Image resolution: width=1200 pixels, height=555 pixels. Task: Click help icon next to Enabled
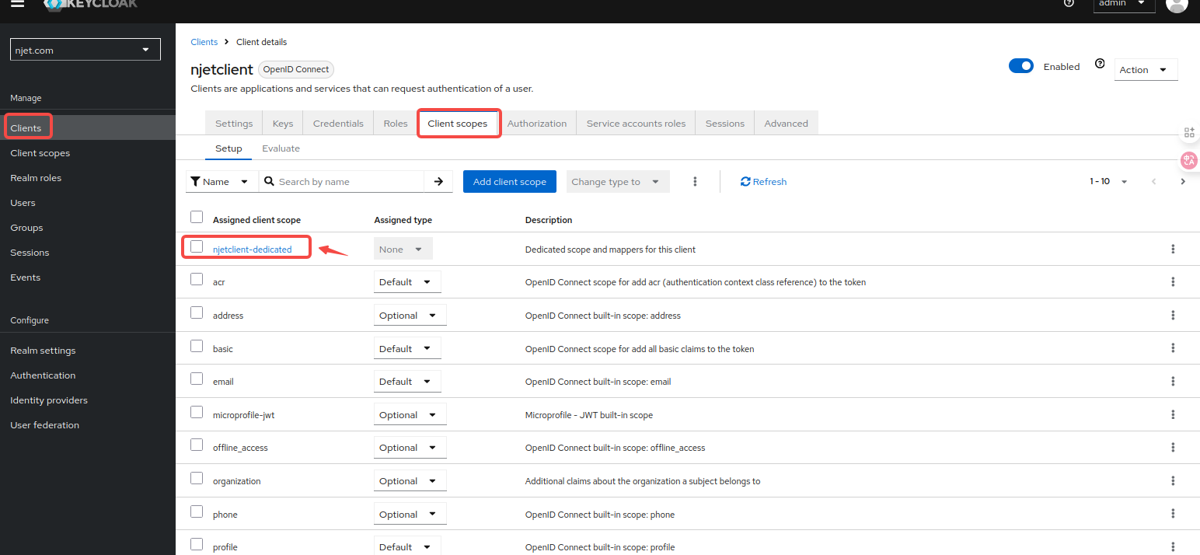tap(1100, 65)
